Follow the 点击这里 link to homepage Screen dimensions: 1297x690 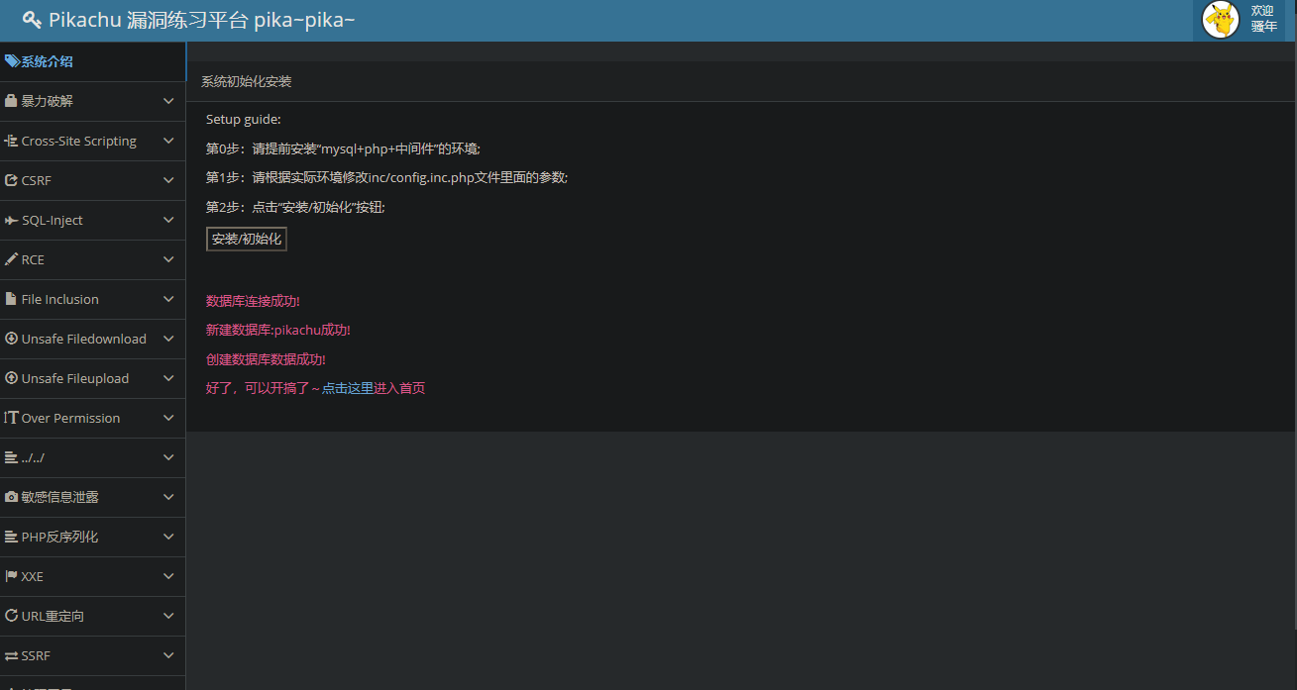point(348,388)
